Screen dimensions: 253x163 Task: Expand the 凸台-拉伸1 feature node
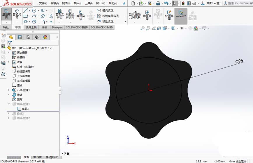click(x=9, y=90)
